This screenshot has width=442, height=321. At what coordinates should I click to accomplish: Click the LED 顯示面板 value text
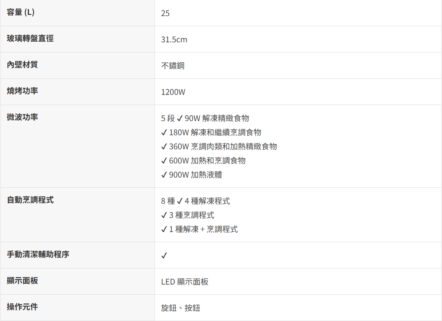coord(185,282)
